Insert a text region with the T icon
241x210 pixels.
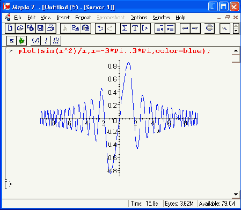pyautogui.click(x=135, y=28)
